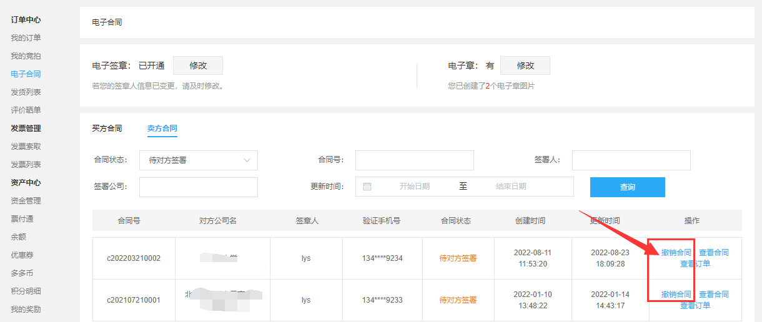The height and width of the screenshot is (322, 762).
Task: Pick the 开始日期 start date field
Action: click(414, 187)
